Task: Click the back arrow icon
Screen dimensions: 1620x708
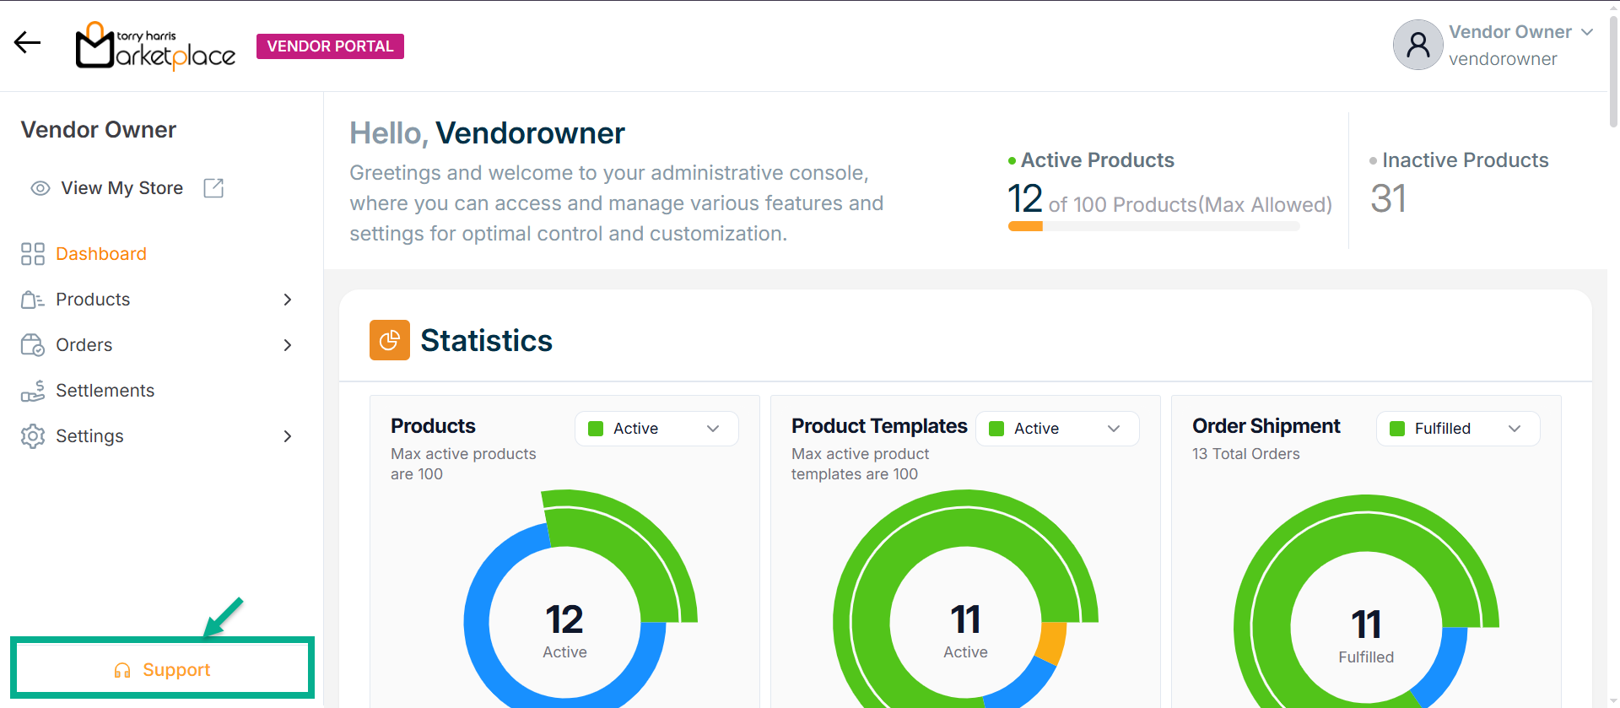Action: tap(27, 43)
